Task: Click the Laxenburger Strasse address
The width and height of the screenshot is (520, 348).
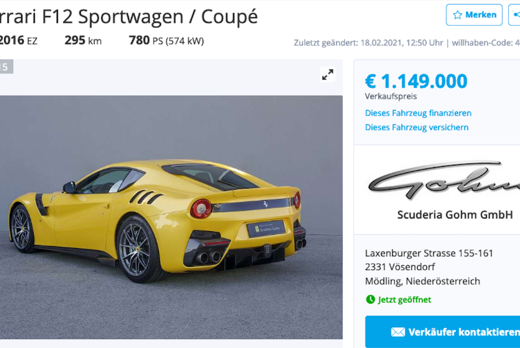Action: click(x=429, y=253)
